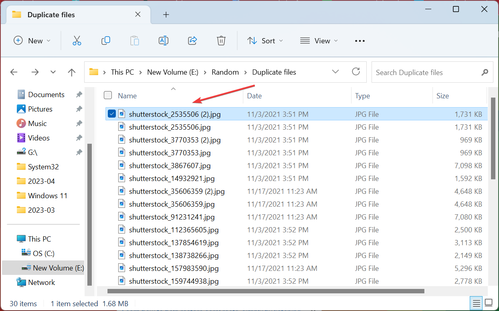Click New Volume (E:) in breadcrumb
The image size is (499, 311).
(x=173, y=72)
